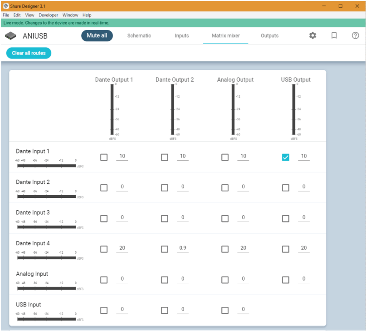Image resolution: width=366 pixels, height=331 pixels.
Task: Click the bookmark presets icon
Action: coord(334,35)
